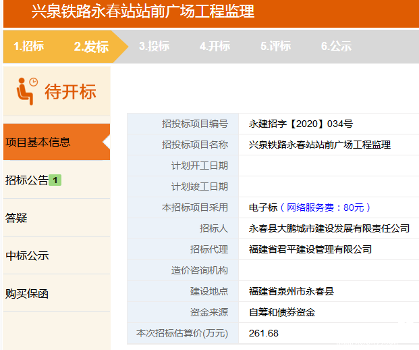The height and width of the screenshot is (350, 419).
Task: Click the 招投标项目名称 label
Action: 195,145
